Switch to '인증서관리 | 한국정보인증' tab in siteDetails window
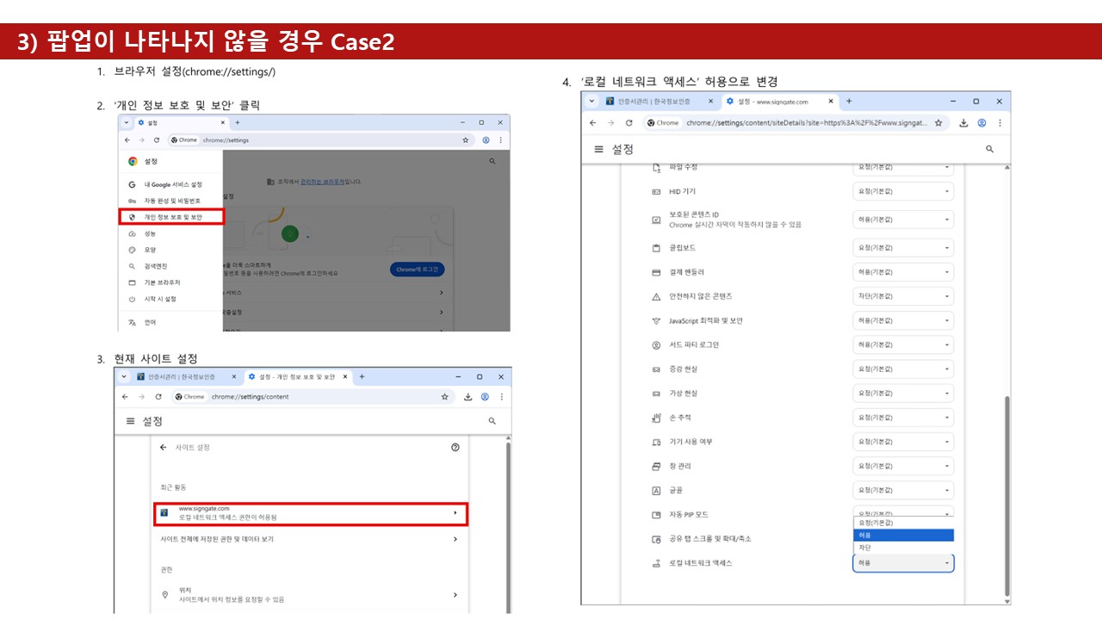 pyautogui.click(x=653, y=101)
